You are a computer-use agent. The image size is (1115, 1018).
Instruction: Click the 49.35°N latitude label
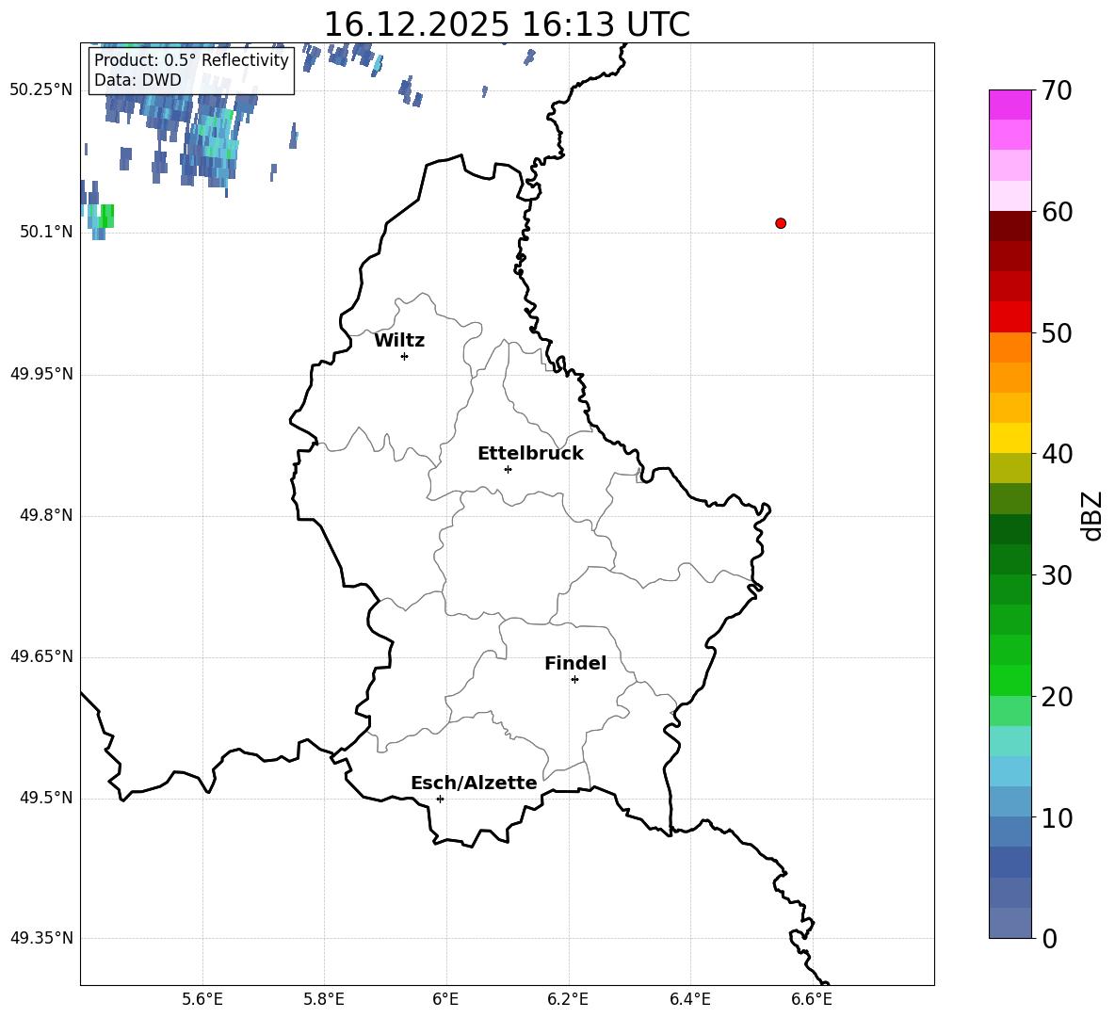point(41,938)
